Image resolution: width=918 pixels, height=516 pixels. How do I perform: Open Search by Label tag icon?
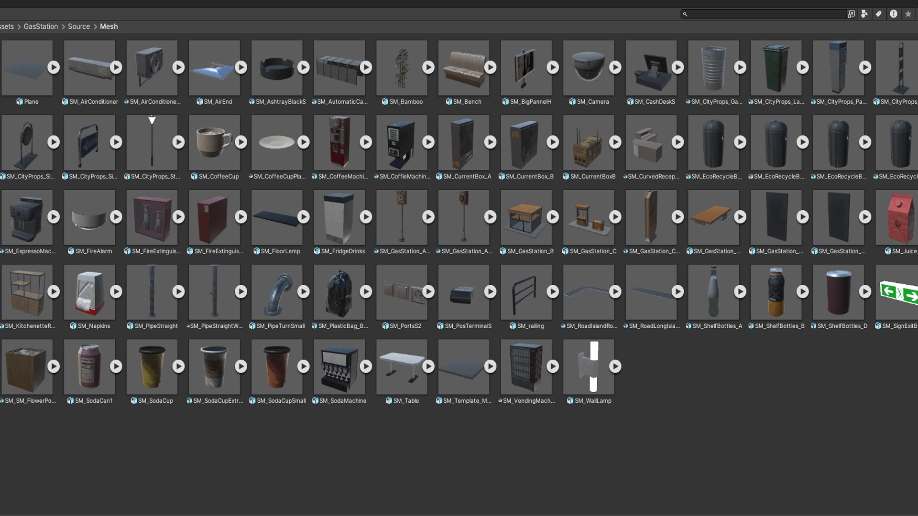click(879, 14)
